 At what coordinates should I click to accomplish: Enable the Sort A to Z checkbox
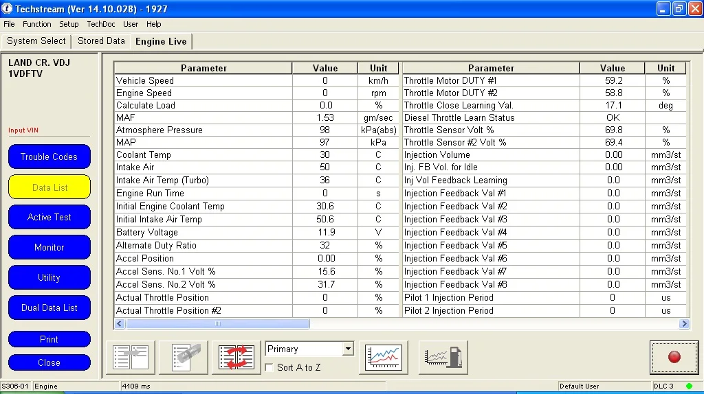pos(269,367)
